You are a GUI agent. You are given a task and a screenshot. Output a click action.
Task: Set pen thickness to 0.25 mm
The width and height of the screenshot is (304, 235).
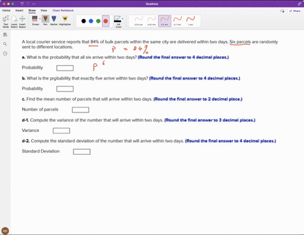(x=139, y=21)
